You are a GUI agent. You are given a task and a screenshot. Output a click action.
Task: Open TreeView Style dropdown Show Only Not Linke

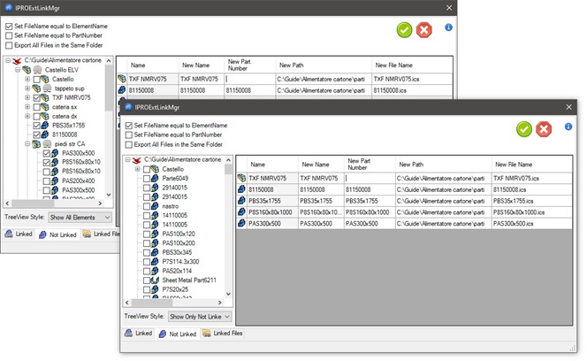pyautogui.click(x=200, y=317)
